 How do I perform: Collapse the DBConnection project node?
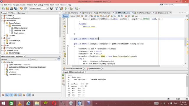pyautogui.click(x=2, y=21)
